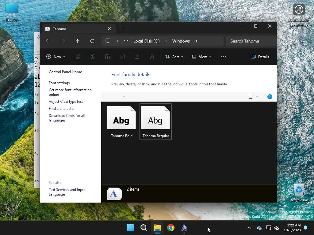
Task: Select This PC desktop icon
Action: [x=12, y=13]
